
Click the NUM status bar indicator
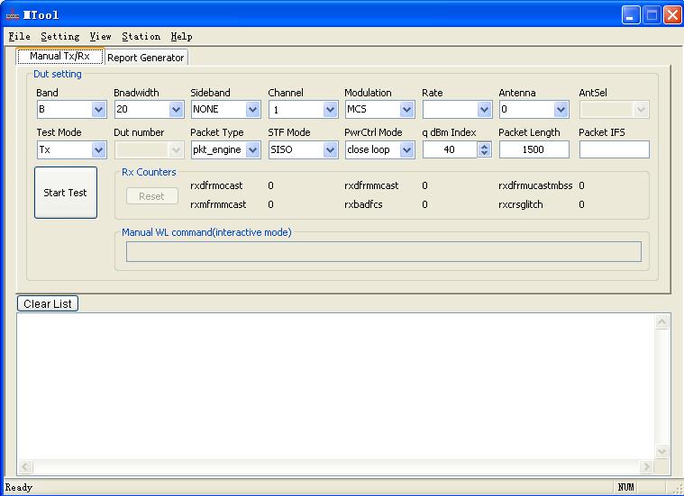[625, 487]
